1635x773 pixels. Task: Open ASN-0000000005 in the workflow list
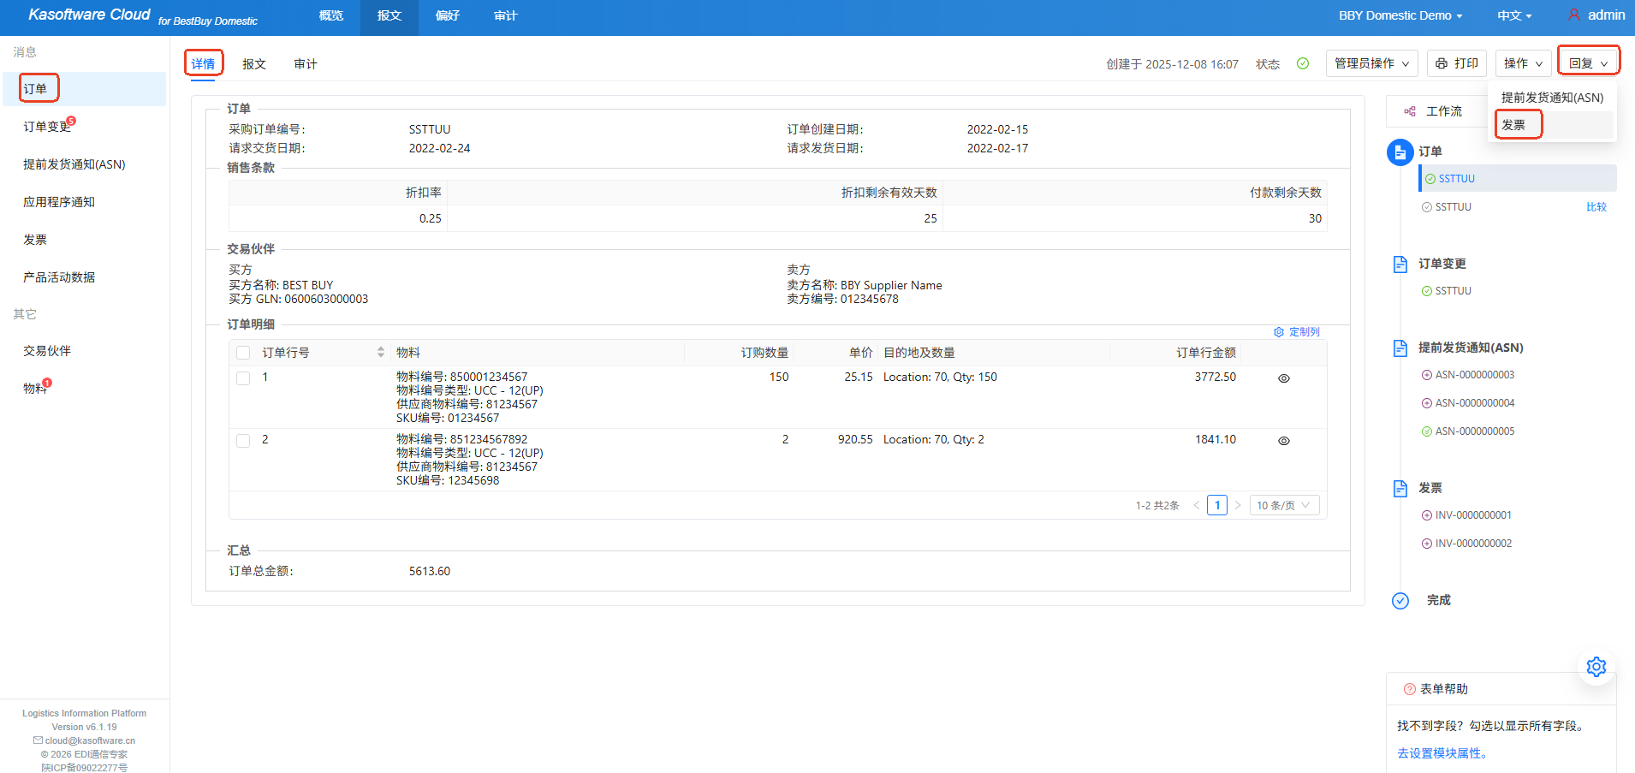point(1474,431)
